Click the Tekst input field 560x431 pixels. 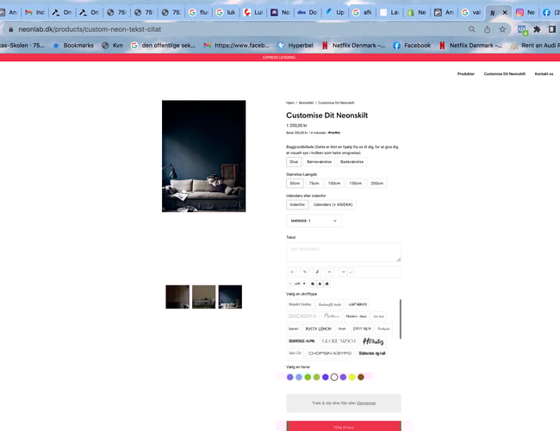pyautogui.click(x=344, y=253)
